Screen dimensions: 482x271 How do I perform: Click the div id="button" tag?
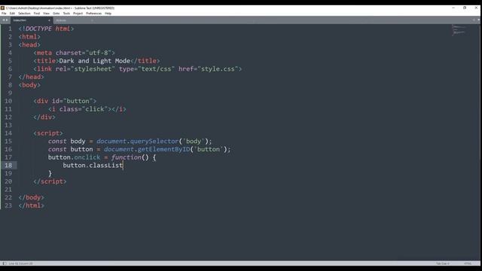pyautogui.click(x=65, y=101)
